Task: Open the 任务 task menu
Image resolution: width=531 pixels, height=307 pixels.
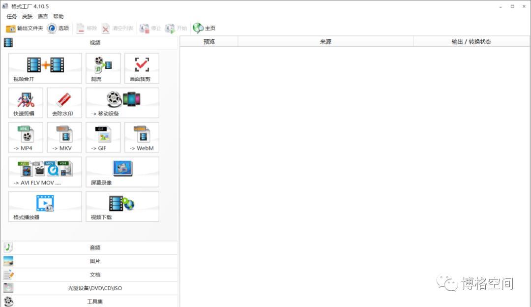Action: point(11,16)
